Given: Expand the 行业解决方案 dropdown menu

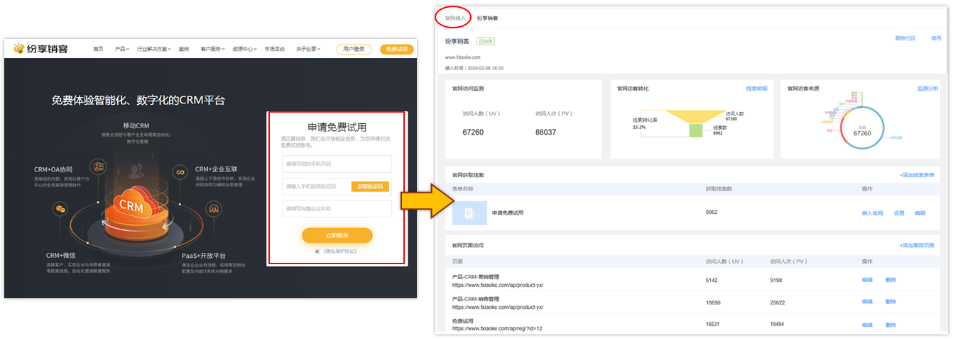Looking at the screenshot, I should pos(153,49).
